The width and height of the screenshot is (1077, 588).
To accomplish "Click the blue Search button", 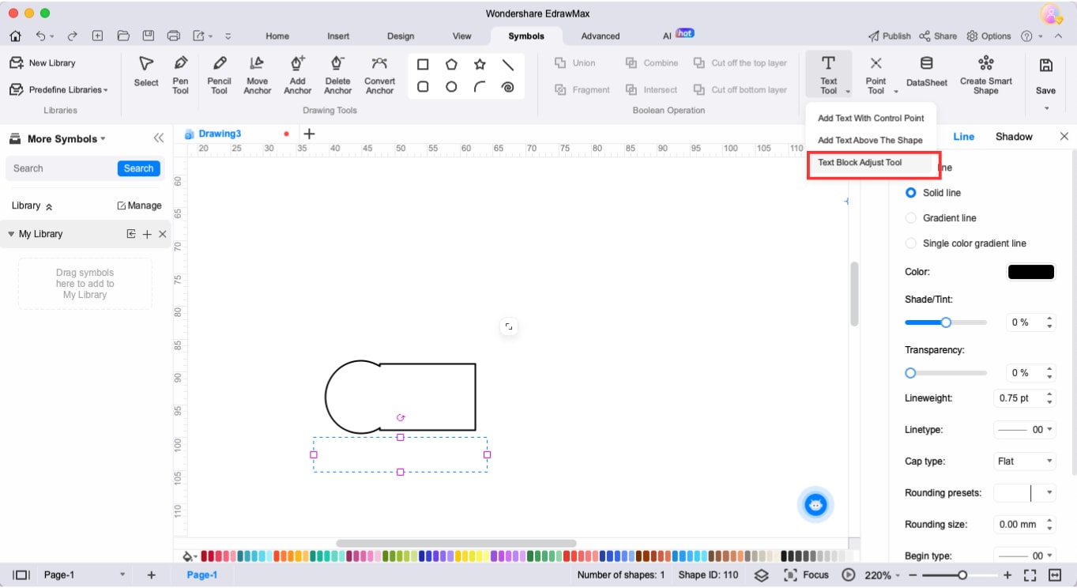I will (138, 168).
